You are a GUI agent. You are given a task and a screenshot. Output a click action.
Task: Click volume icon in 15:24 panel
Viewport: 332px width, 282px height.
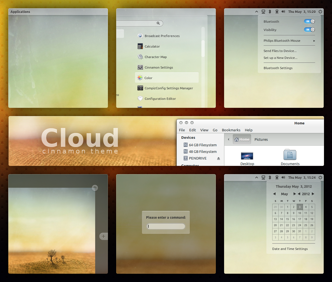point(283,177)
